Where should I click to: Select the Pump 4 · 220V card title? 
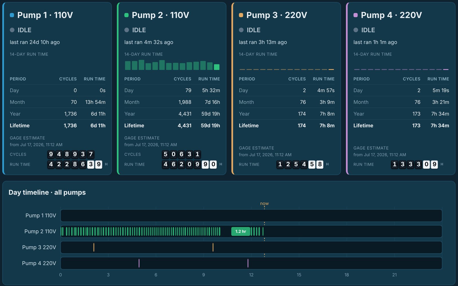coord(391,15)
